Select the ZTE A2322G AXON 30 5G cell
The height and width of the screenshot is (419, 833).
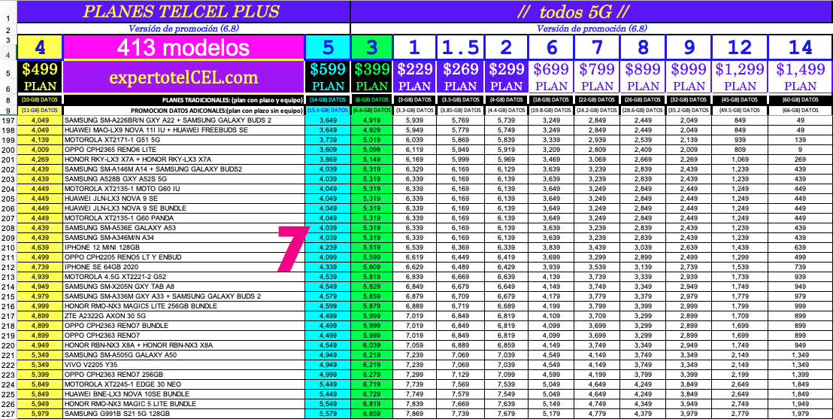pos(183,316)
